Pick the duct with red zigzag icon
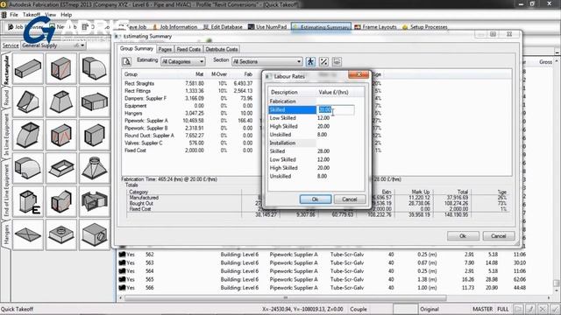Viewport: 561px width, 315px height. 61,135
